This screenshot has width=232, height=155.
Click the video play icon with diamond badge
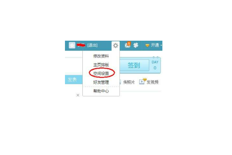[x=143, y=81]
